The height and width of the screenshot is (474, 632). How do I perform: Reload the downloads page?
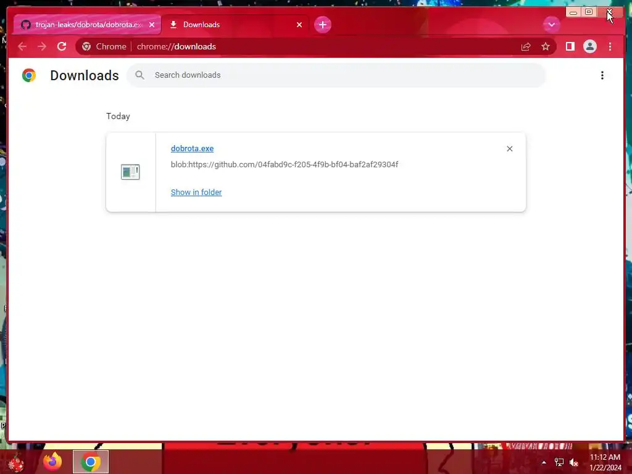62,46
